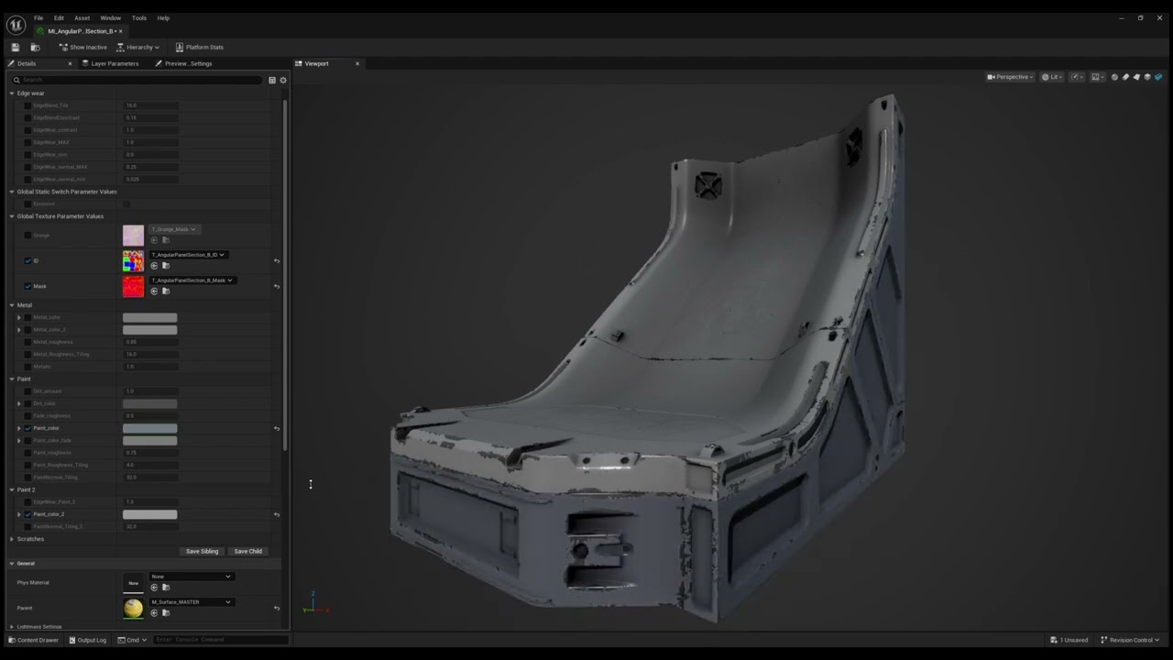Open viewport Show flags menu
Image resolution: width=1173 pixels, height=660 pixels.
coord(1098,77)
